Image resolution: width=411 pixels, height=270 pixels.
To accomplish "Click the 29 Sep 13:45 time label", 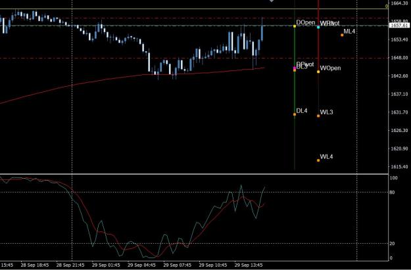I will [x=249, y=265].
